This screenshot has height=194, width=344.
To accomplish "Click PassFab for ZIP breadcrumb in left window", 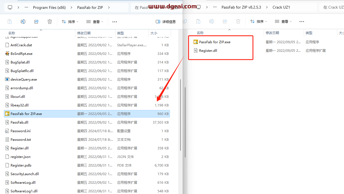I will 90,7.
